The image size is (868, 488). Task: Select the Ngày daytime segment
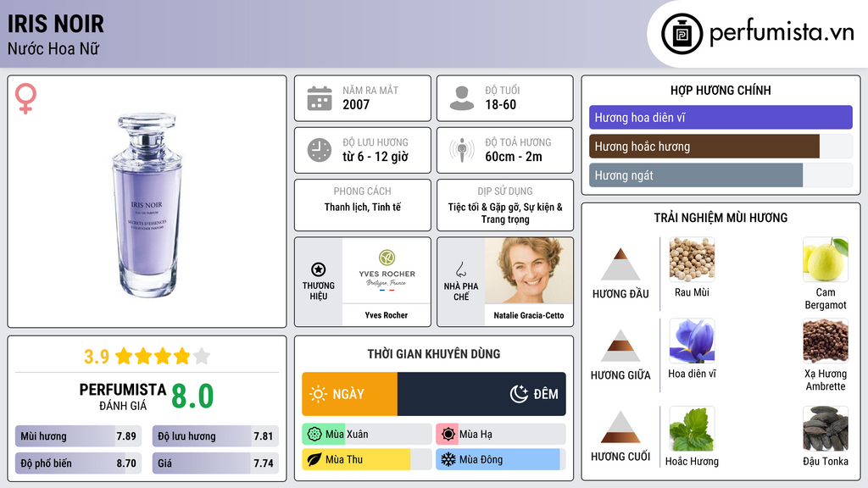350,394
